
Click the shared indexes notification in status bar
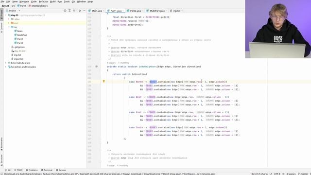(x=110, y=174)
